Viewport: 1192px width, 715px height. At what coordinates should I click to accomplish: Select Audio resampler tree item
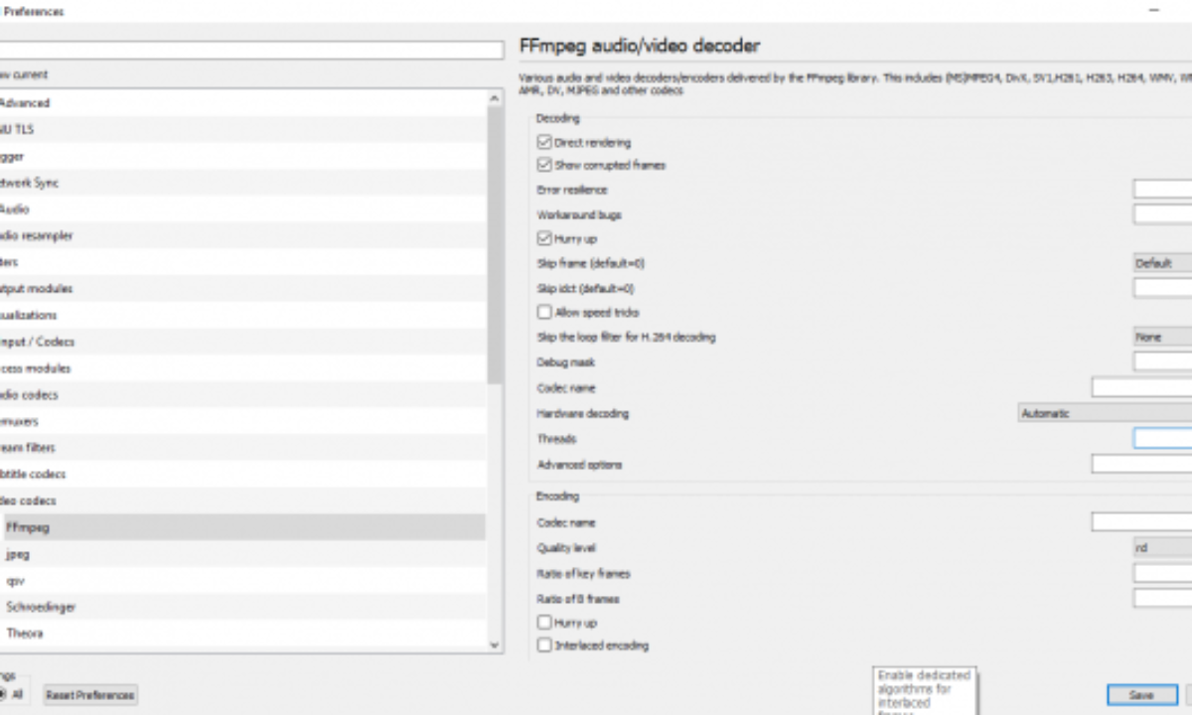242,235
